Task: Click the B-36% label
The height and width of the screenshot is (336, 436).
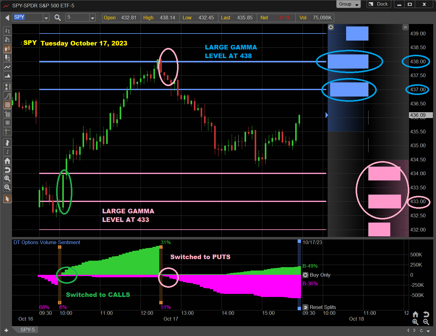Action: (x=310, y=283)
